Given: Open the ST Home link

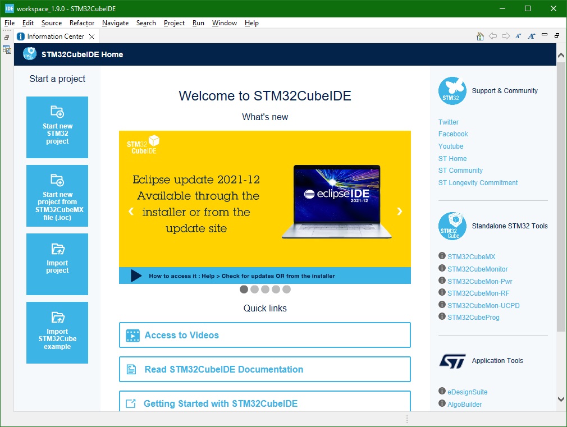Looking at the screenshot, I should [x=452, y=159].
